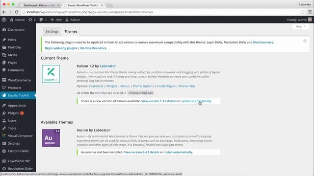Viewport: 314px width, 176px height.
Task: Click the Users sidebar icon
Action: (x=4, y=121)
